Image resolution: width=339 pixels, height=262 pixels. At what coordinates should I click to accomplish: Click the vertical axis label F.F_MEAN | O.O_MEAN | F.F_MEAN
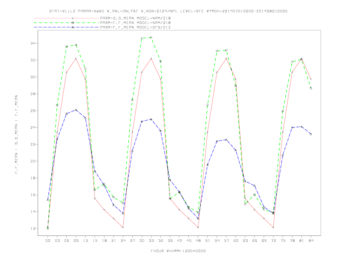(16, 134)
